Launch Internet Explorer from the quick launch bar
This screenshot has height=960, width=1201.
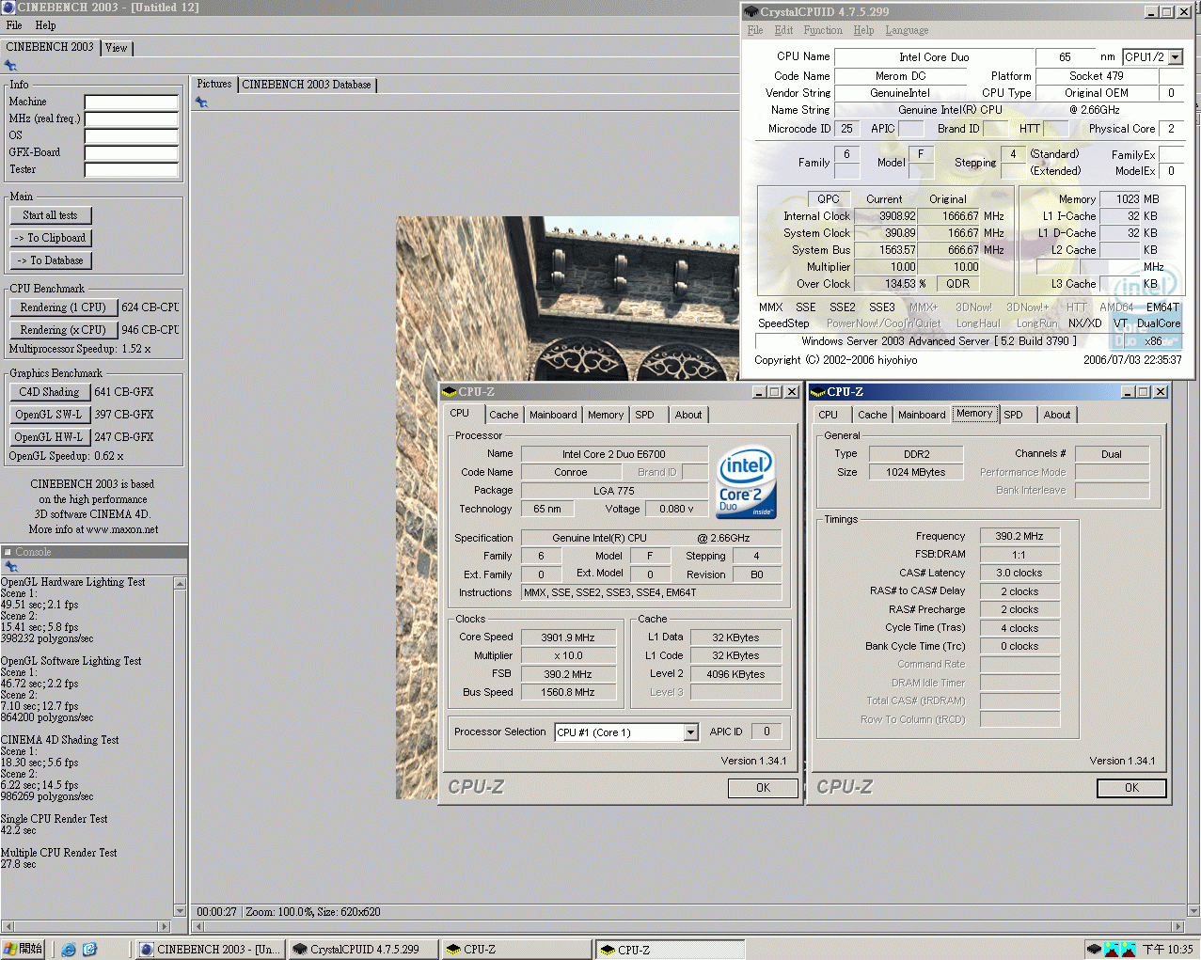pyautogui.click(x=69, y=950)
